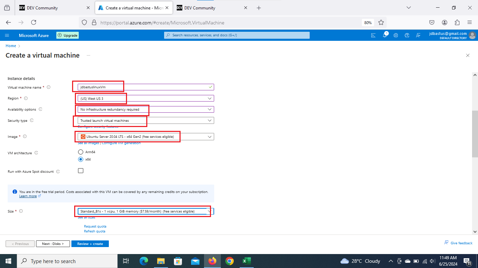Open the ellipsis menu beside the page title
Image resolution: width=478 pixels, height=268 pixels.
(x=89, y=55)
